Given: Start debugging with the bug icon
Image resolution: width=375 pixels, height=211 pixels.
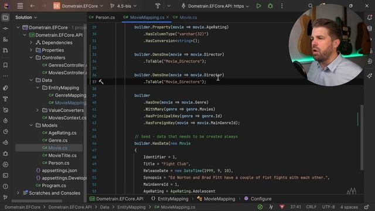Looking at the screenshot, I should (x=270, y=6).
